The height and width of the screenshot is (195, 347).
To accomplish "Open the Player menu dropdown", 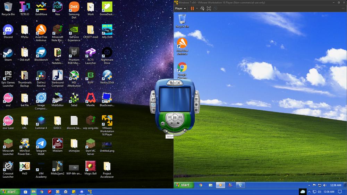I will click(x=180, y=8).
